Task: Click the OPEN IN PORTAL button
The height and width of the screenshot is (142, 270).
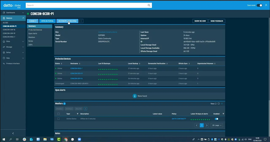Action: 47,21
